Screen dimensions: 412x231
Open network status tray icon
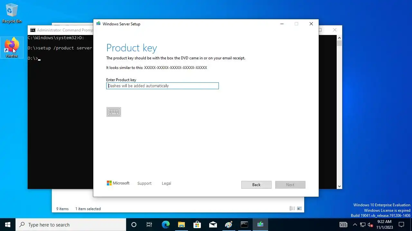363,225
